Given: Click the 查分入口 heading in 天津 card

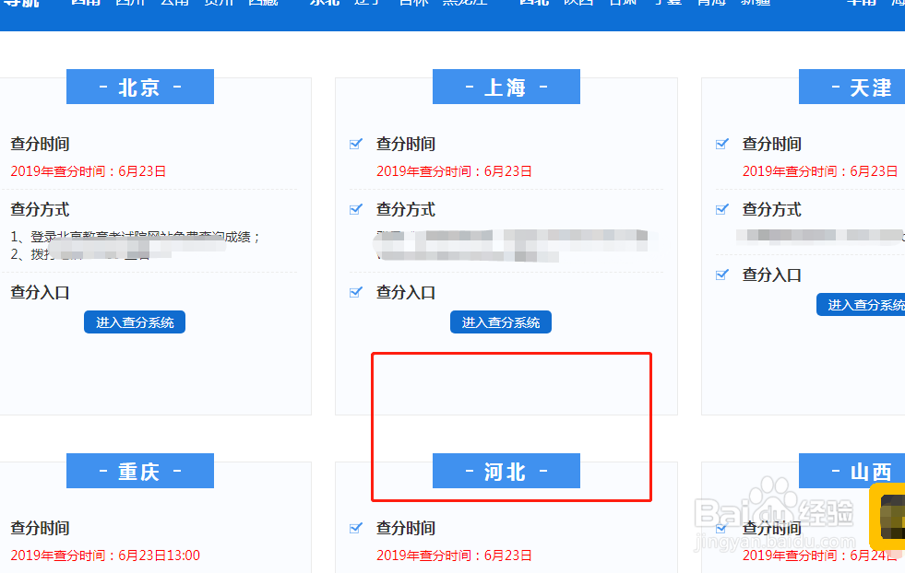Looking at the screenshot, I should coord(771,275).
